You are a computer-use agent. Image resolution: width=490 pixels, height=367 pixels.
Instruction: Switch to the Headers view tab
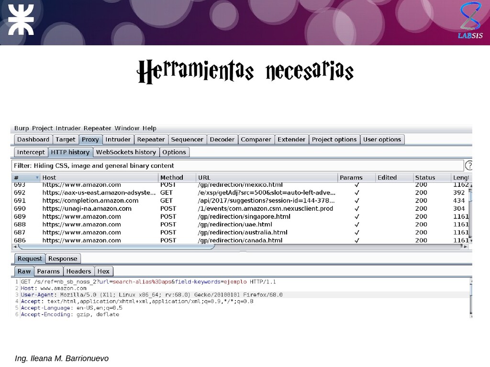[78, 271]
